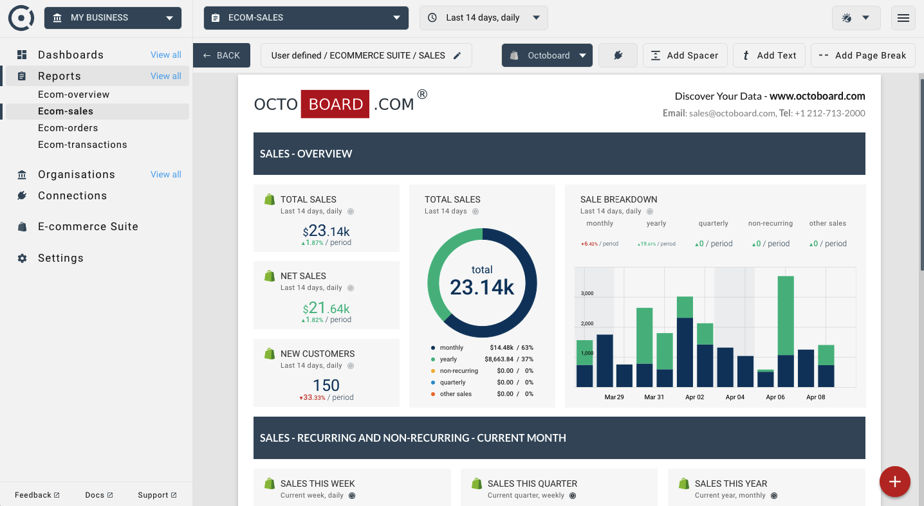Screen dimensions: 924x506
Task: Click the period indicator dot on SALE BREAKDOWN
Action: coord(650,212)
